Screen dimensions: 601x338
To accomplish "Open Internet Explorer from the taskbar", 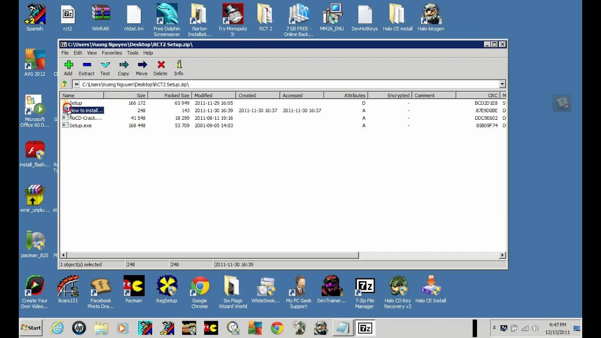I will [57, 328].
